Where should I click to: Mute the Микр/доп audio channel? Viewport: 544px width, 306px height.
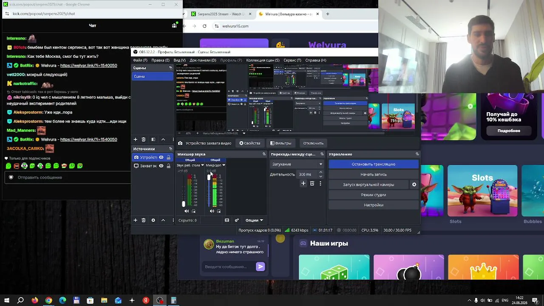(x=212, y=211)
